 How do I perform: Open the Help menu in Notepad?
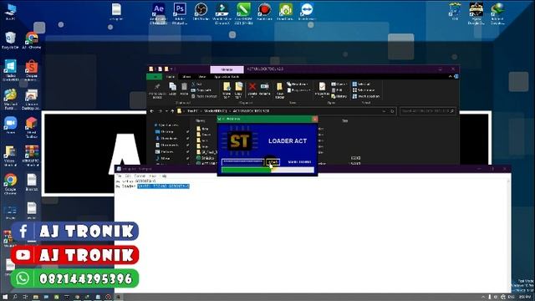coord(164,176)
